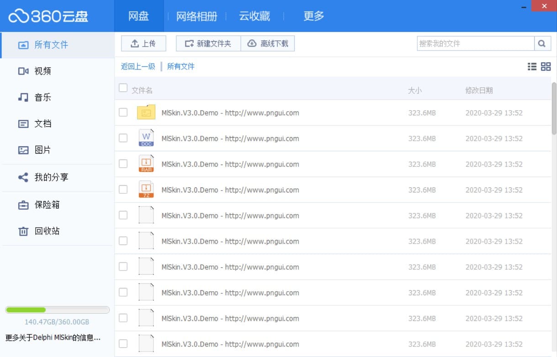Viewport: 557px width, 357px height.
Task: Check the DOC file row's checkbox
Action: point(123,138)
